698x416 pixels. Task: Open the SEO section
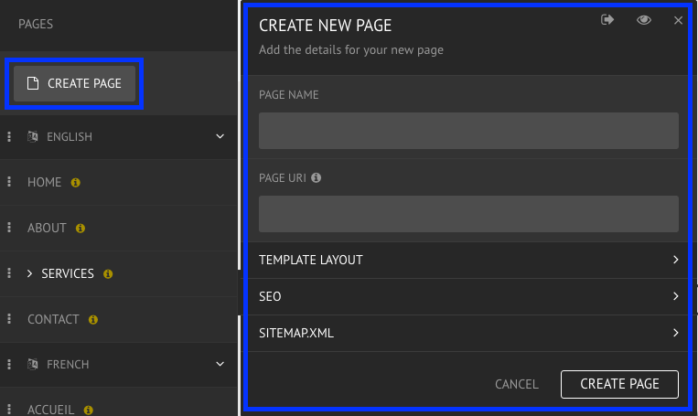coord(468,297)
